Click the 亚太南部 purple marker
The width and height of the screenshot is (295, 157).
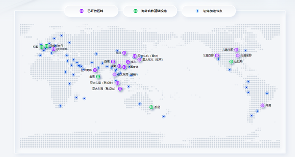[95, 70]
